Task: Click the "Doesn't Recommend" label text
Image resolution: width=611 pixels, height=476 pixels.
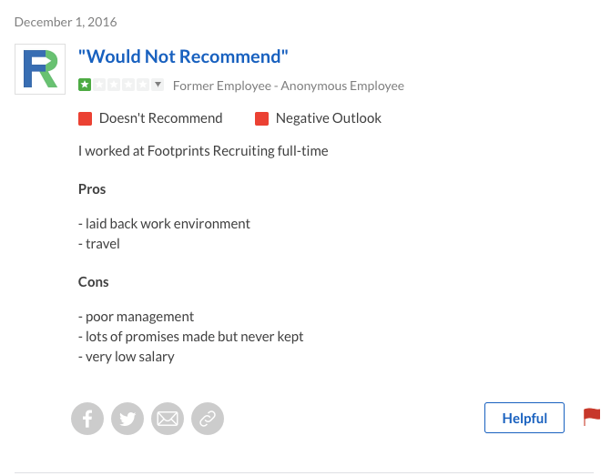Action: point(160,118)
